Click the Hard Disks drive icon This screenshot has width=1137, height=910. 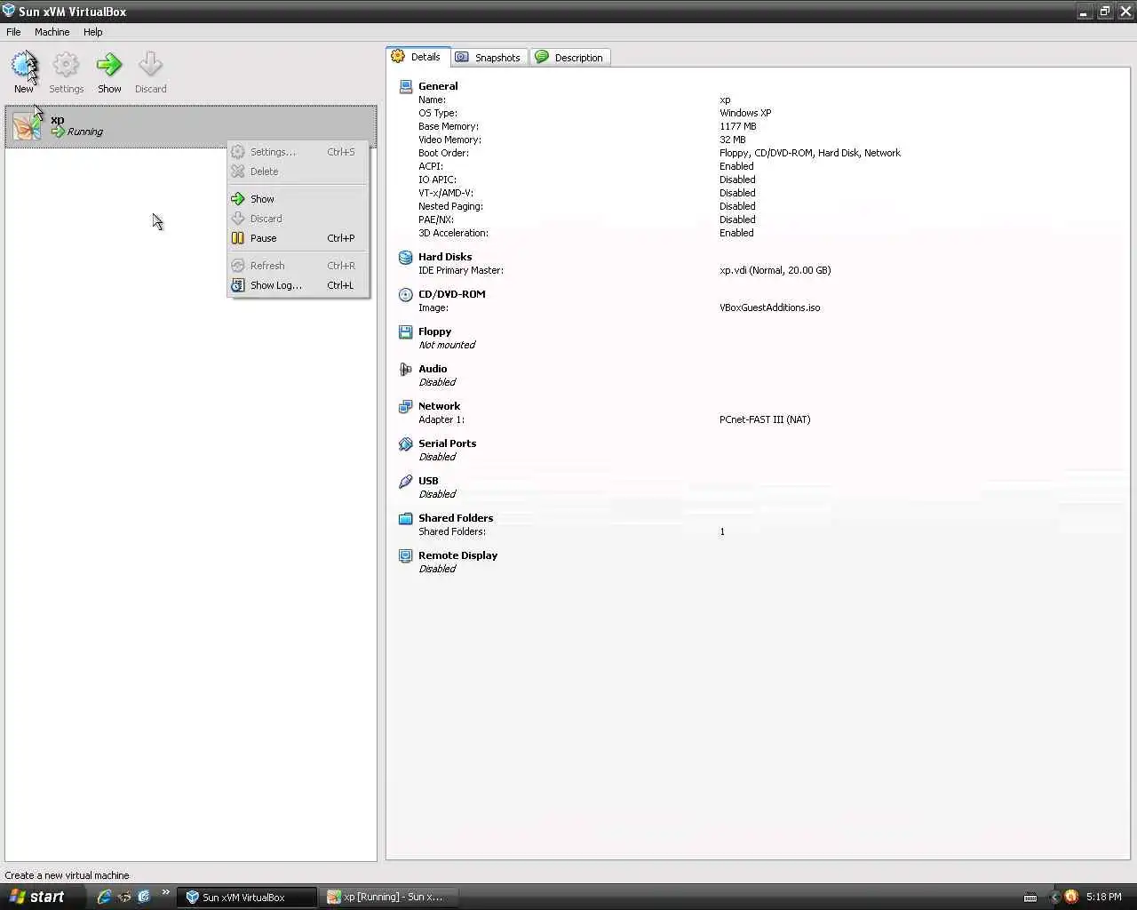pyautogui.click(x=406, y=257)
